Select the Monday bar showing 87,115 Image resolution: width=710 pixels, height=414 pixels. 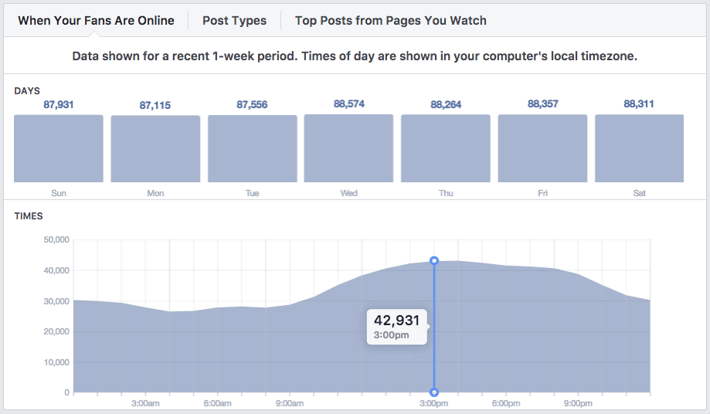(x=155, y=149)
